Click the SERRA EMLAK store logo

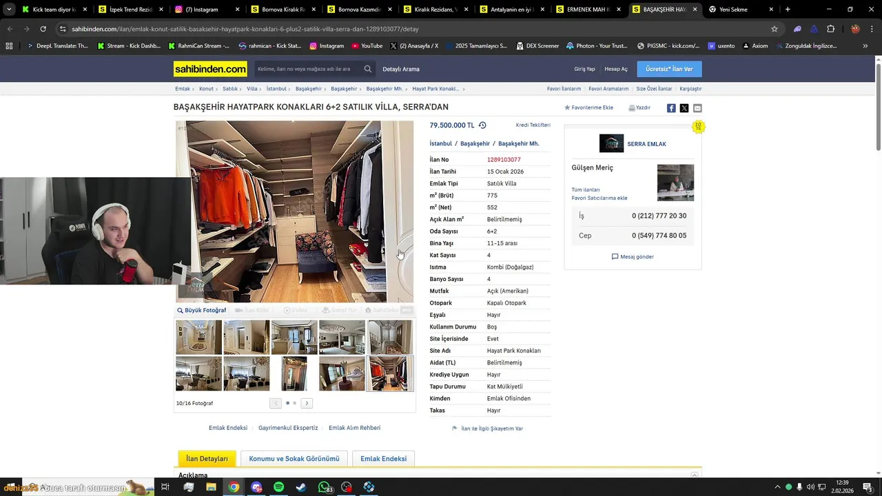click(611, 143)
